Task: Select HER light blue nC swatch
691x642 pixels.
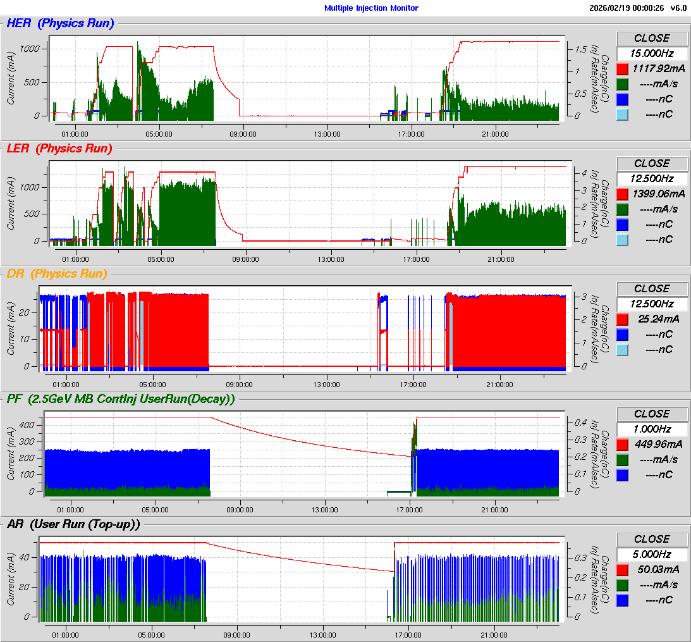Action: [x=622, y=114]
